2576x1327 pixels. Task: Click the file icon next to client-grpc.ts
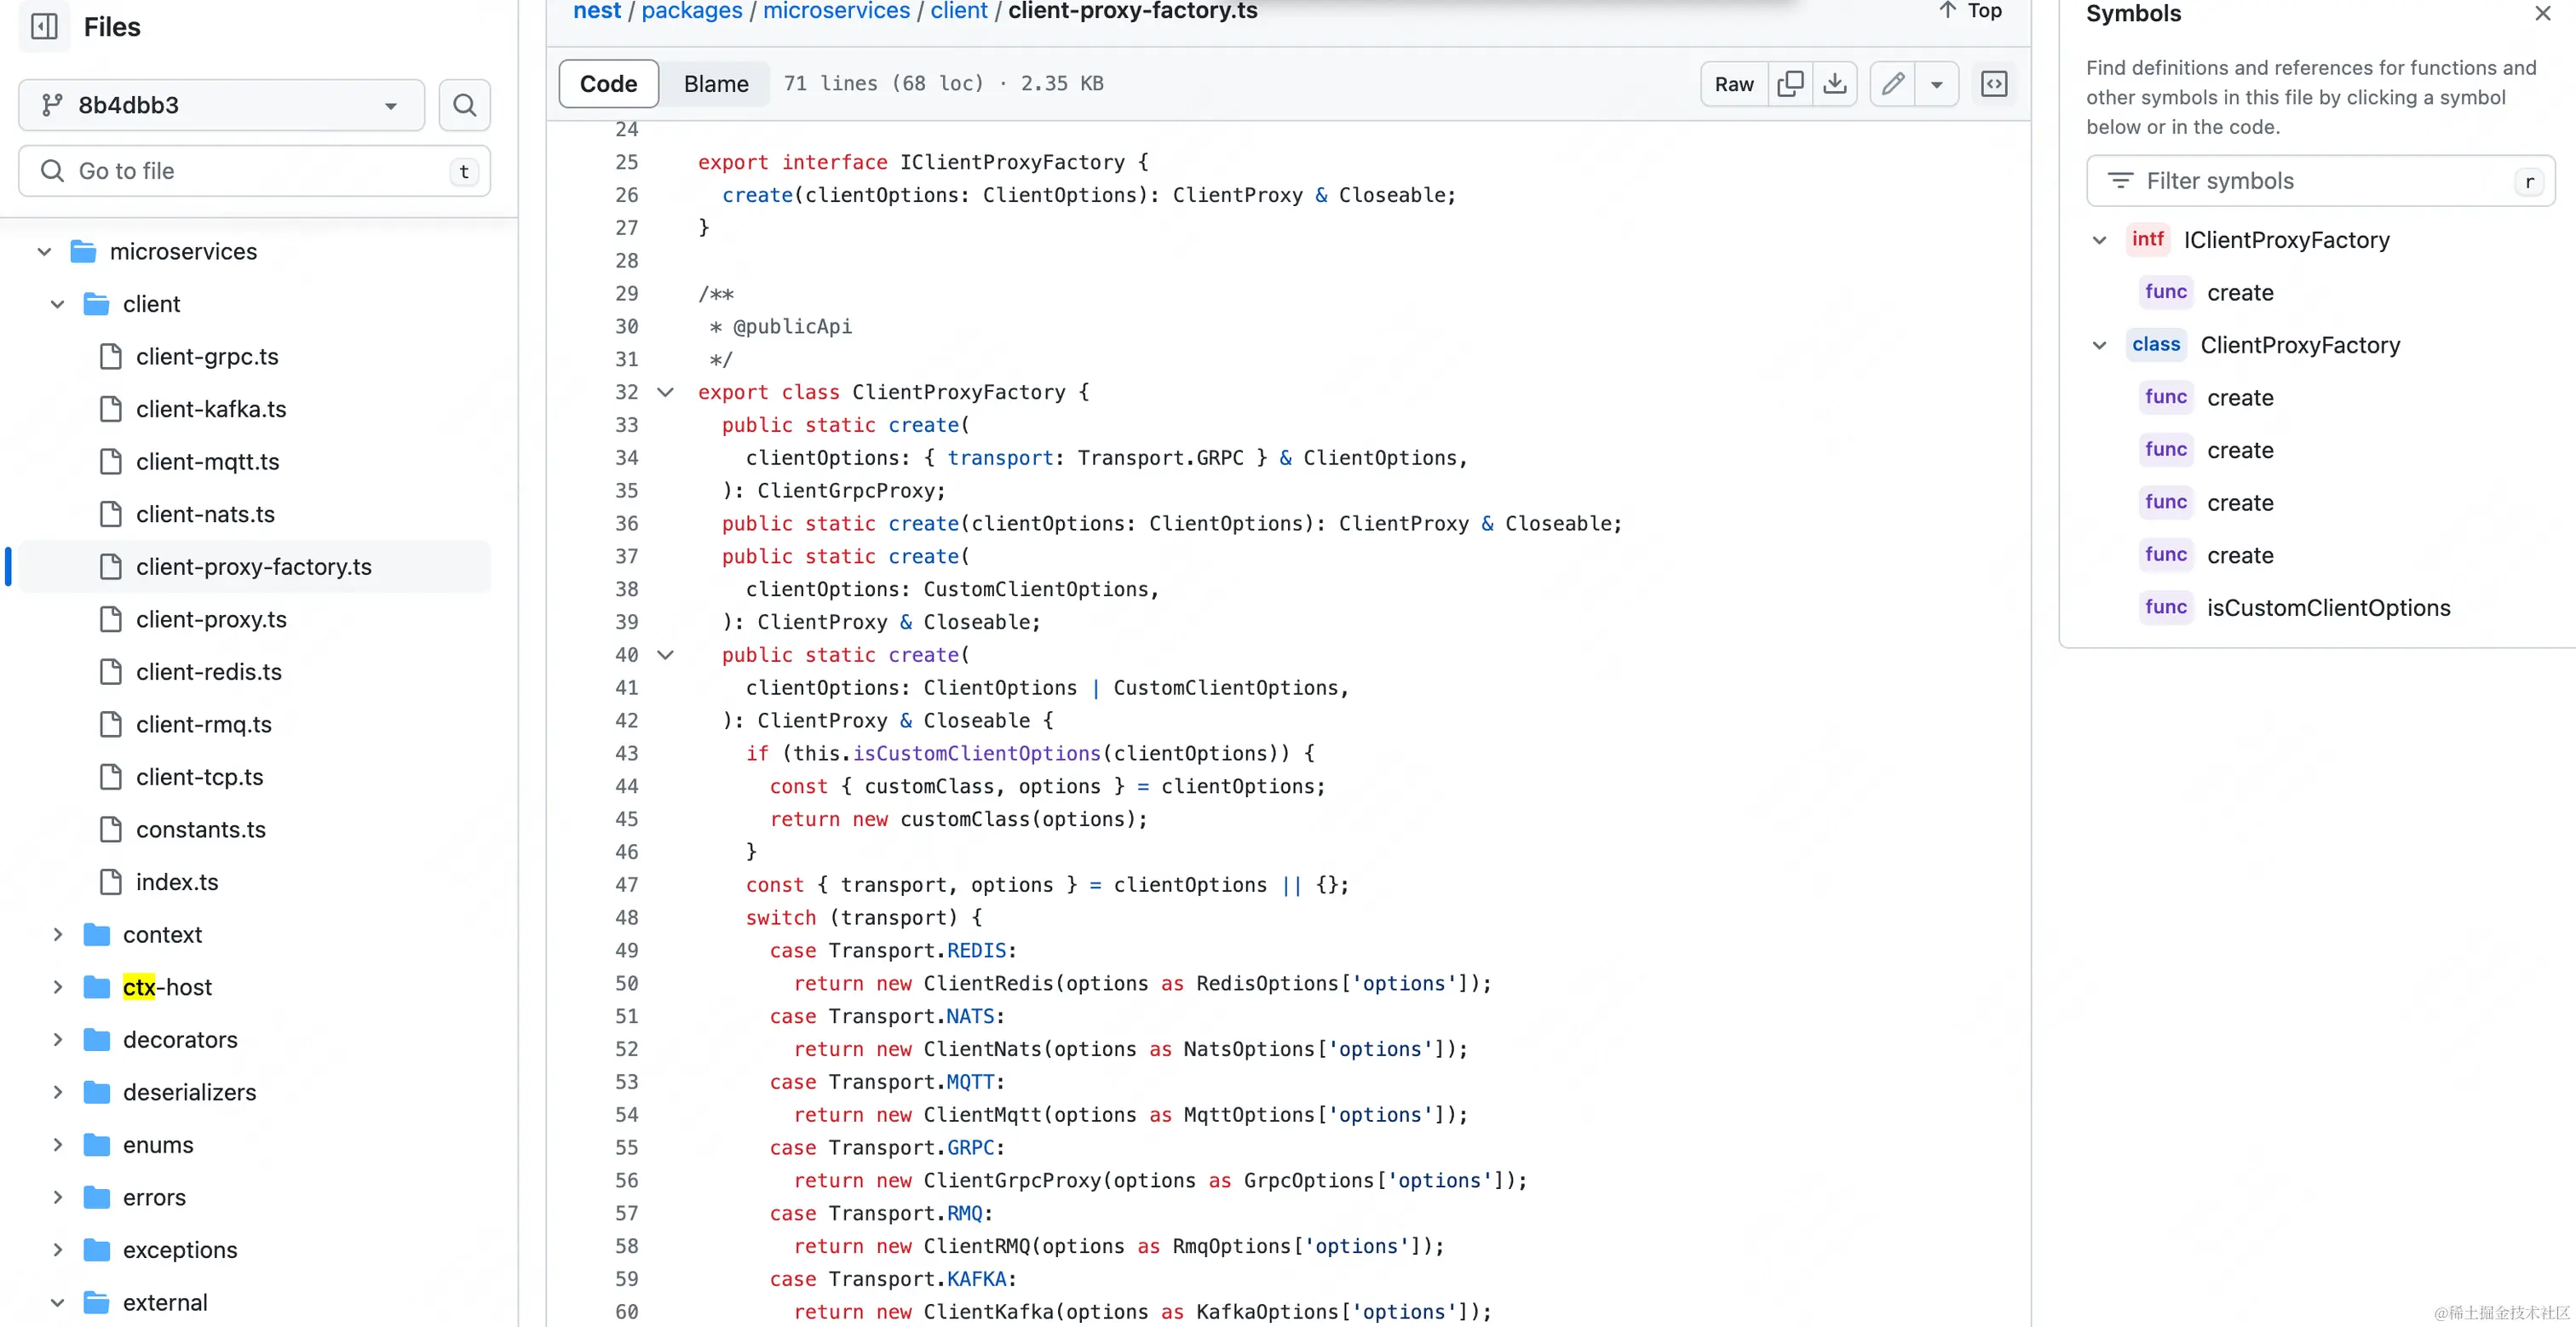(111, 357)
